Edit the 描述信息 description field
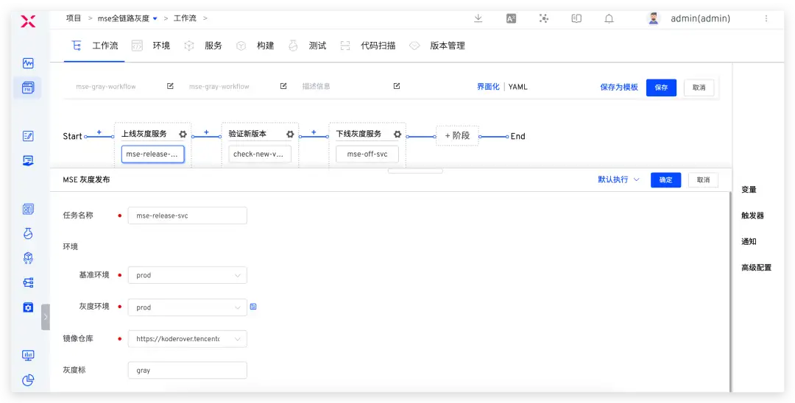The width and height of the screenshot is (795, 403). (x=397, y=86)
